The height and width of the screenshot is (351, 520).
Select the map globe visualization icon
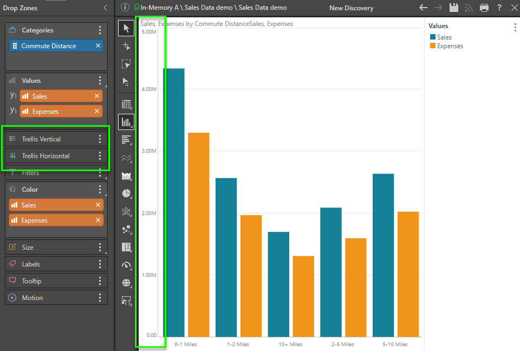(126, 283)
